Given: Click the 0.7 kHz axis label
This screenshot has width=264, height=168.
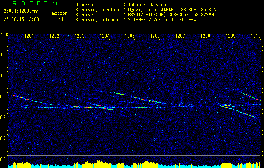Looking at the screenshot, I should coord(3,139).
